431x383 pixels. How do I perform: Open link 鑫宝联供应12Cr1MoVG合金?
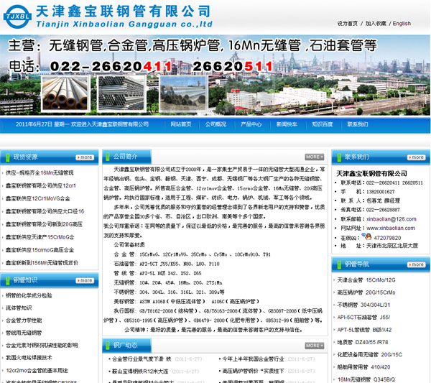(37, 198)
